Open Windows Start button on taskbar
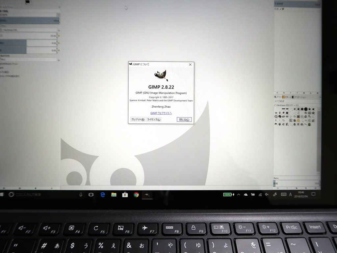Screen dimensions: 337x253 coord(2,195)
